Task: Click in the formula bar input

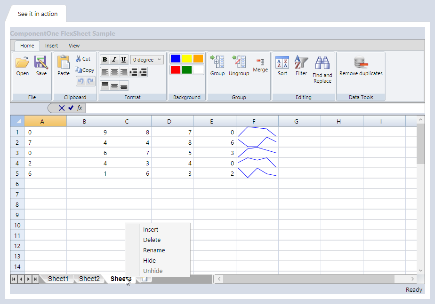Action: click(255, 108)
